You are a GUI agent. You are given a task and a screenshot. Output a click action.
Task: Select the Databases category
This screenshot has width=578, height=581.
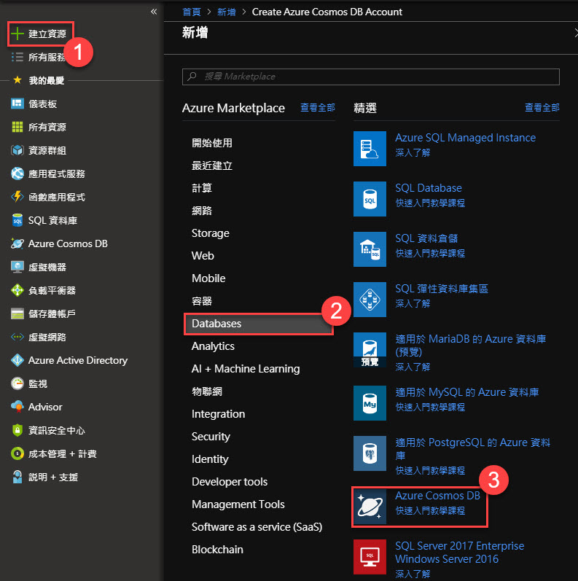point(259,324)
